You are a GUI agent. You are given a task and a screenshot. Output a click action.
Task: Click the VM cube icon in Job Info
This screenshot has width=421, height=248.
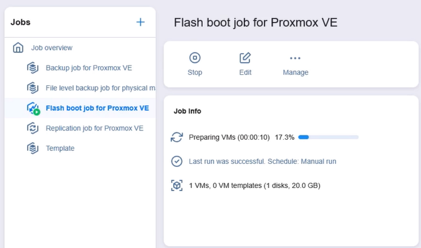point(177,185)
